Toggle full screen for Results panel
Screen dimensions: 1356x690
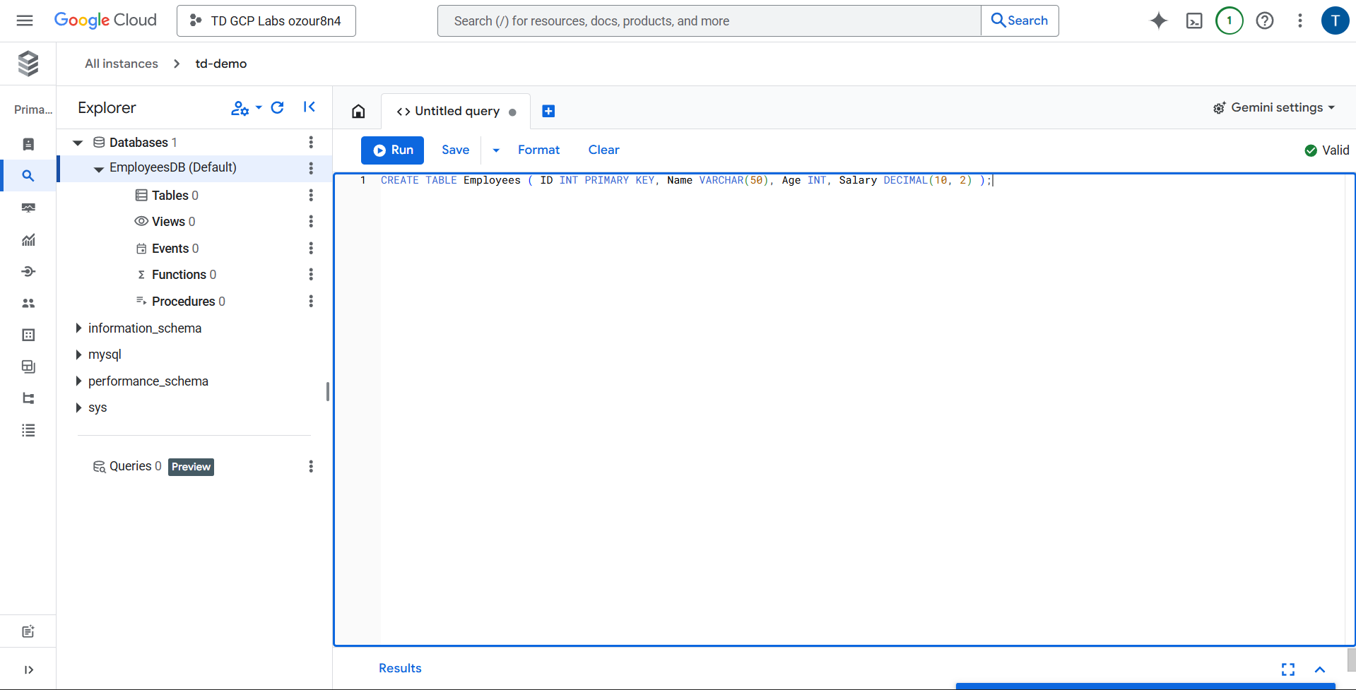1287,669
